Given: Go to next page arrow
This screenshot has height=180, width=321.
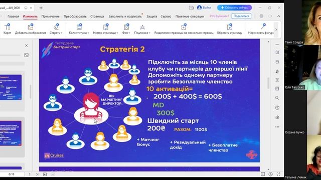Looking at the screenshot, I should (x=30, y=174).
